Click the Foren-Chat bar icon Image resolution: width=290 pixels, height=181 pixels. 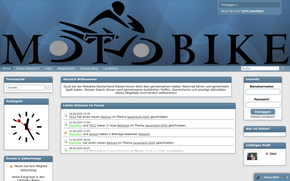click(x=258, y=178)
